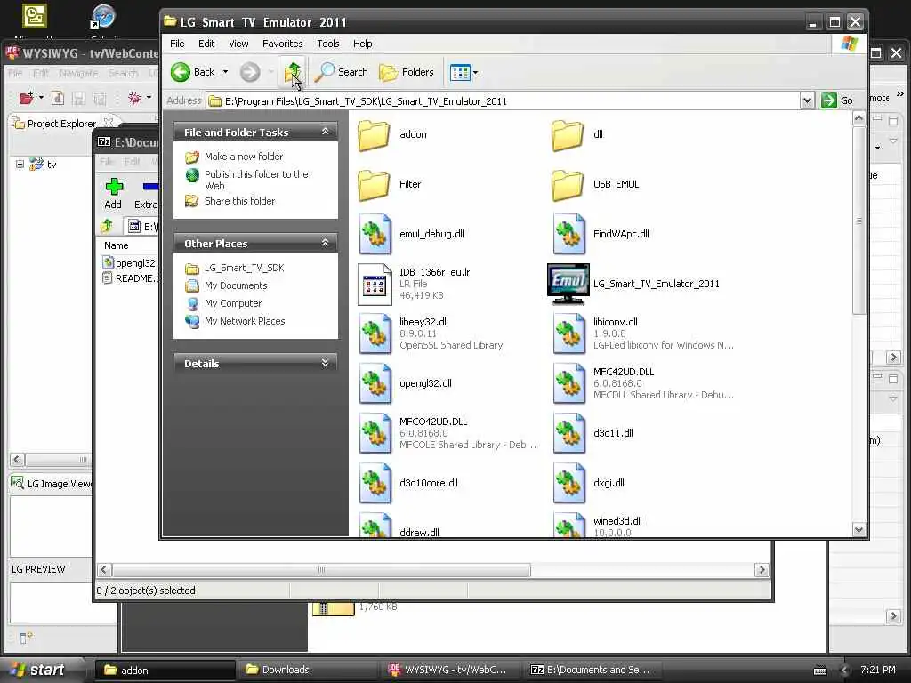The image size is (911, 683).
Task: Select the FindWApc.dll file icon
Action: tap(568, 234)
